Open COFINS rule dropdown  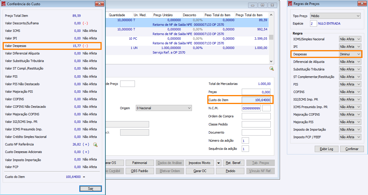coord(350,92)
